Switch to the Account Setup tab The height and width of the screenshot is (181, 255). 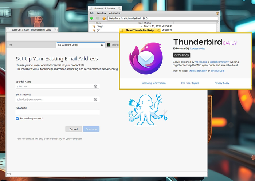81,45
